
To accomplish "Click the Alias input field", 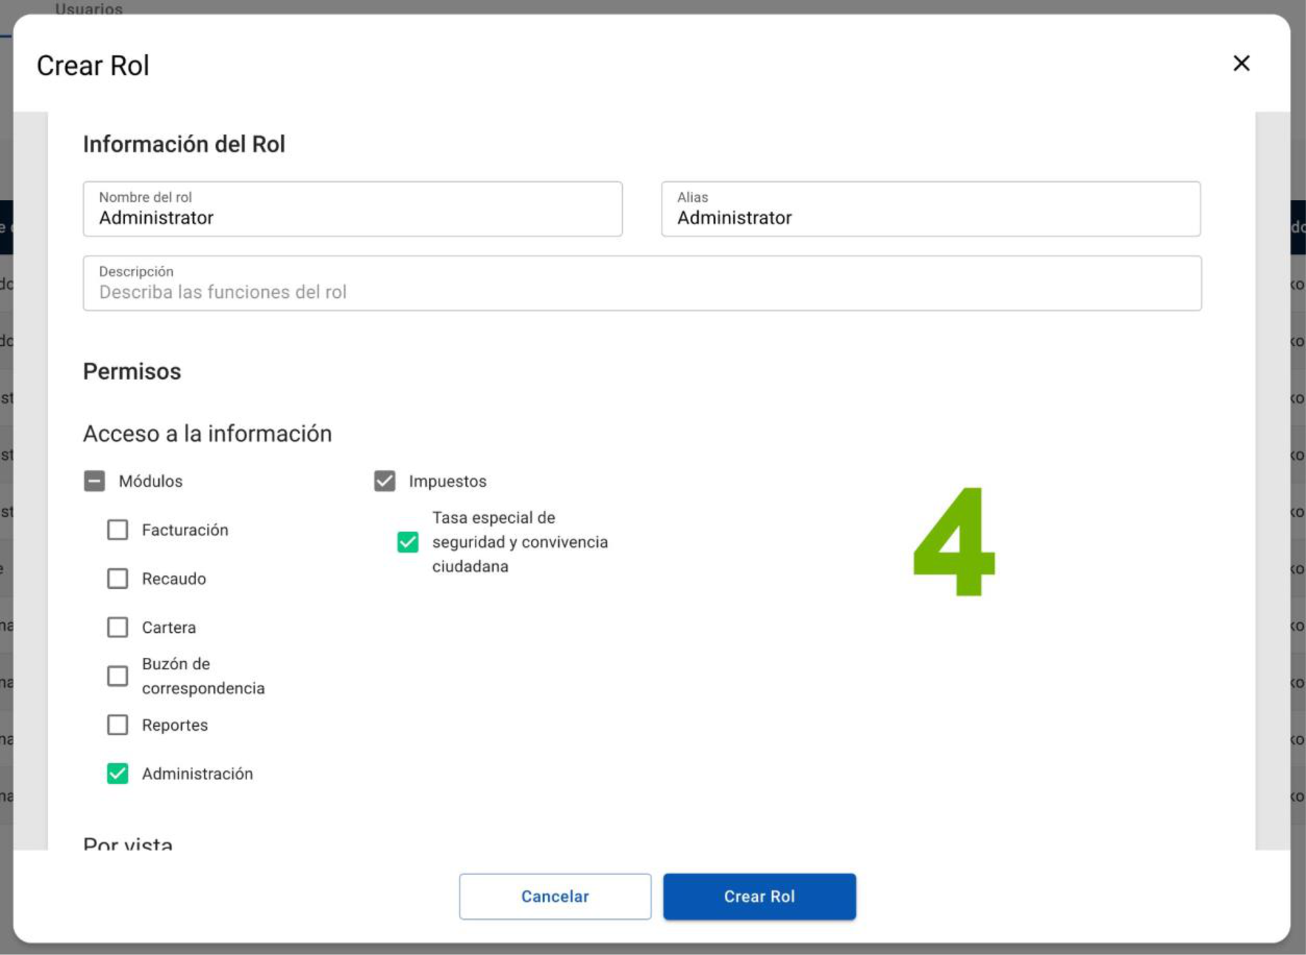I will click(930, 209).
